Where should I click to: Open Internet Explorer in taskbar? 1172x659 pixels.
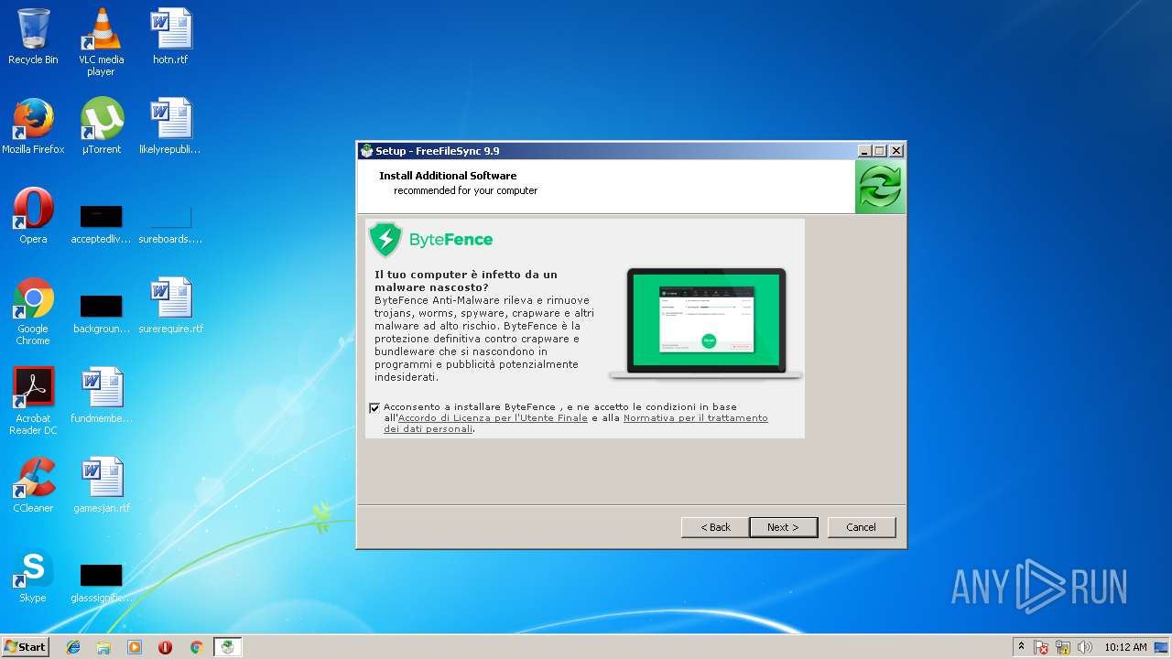pyautogui.click(x=73, y=647)
